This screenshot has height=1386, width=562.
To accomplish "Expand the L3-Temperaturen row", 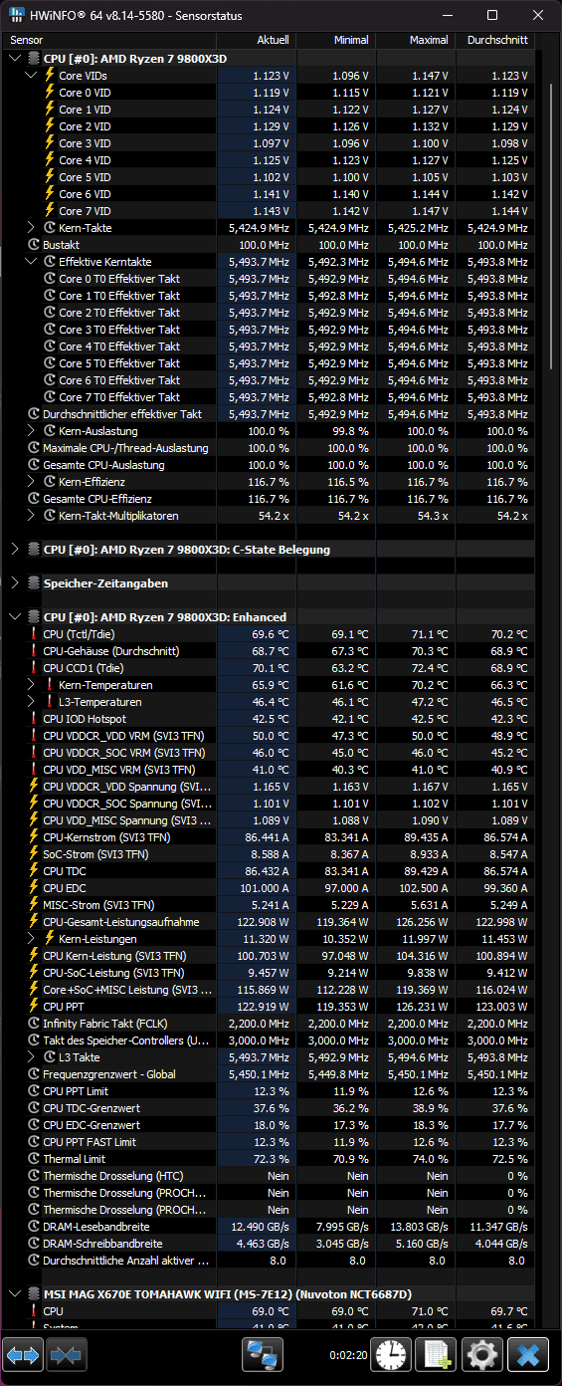I will tap(32, 702).
